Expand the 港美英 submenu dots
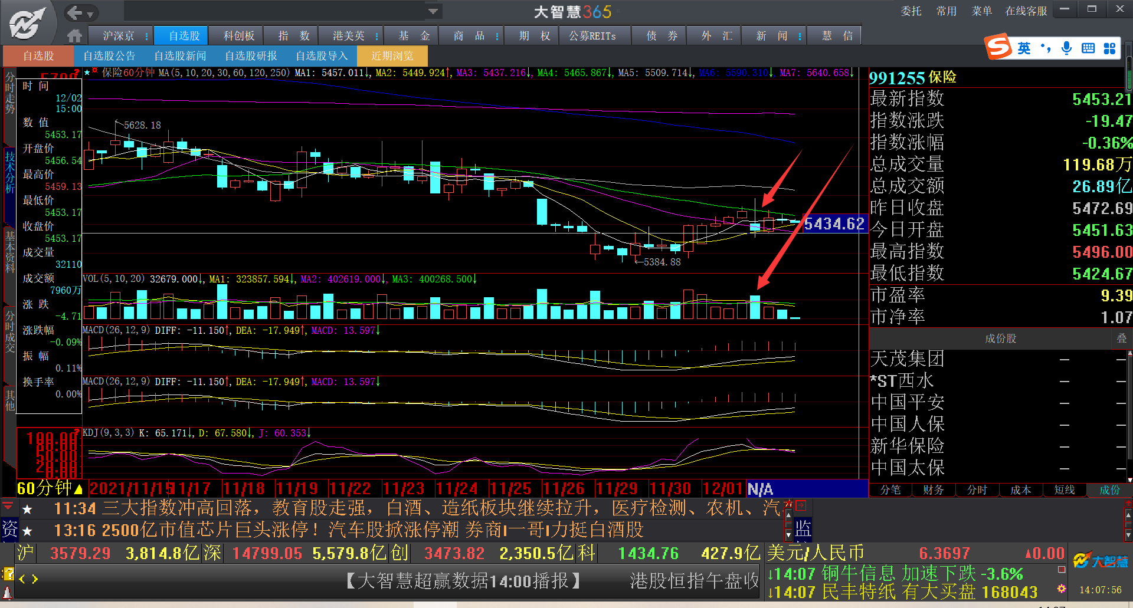Image resolution: width=1133 pixels, height=608 pixels. coord(377,36)
